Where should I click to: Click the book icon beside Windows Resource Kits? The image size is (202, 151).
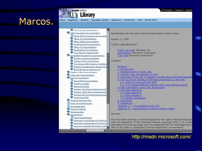(68, 100)
